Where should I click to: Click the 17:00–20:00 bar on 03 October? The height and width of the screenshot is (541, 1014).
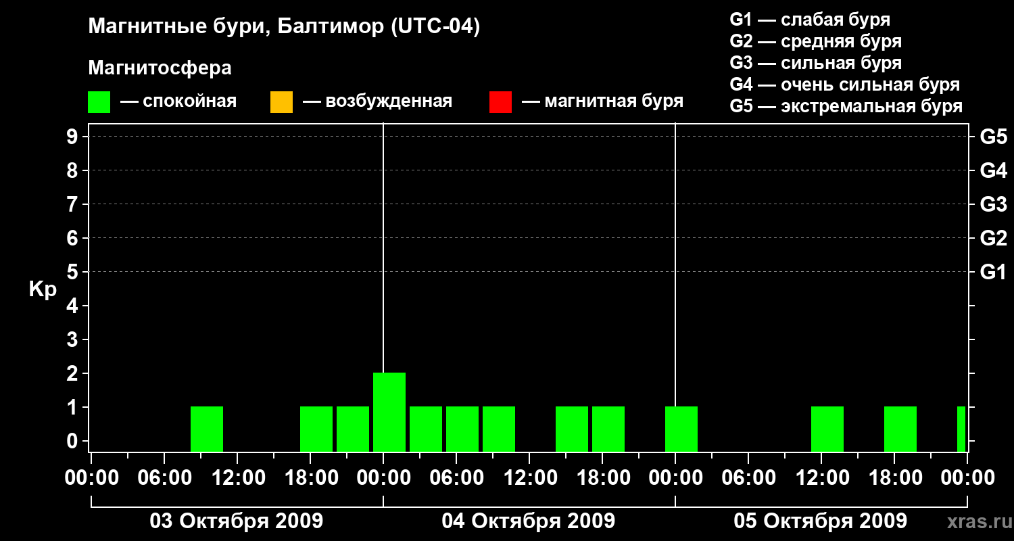(x=316, y=429)
